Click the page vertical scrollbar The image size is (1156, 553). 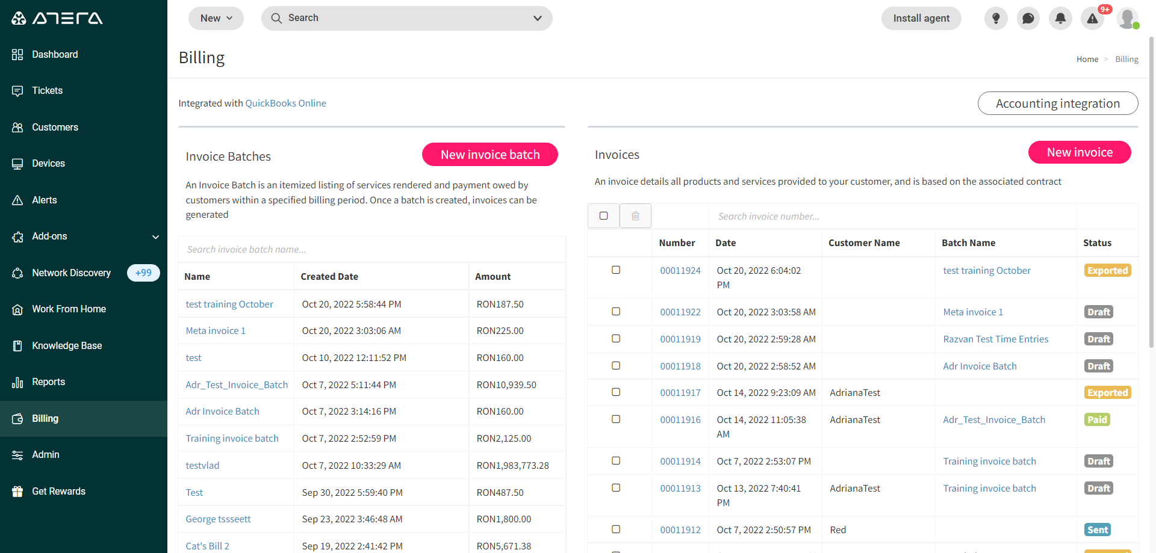point(1151,193)
